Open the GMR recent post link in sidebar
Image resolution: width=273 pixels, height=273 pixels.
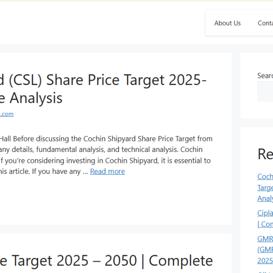coord(265,250)
